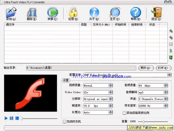Image resolution: width=174 pixels, height=131 pixels.
Task: Click the Flash preview thumbnail
Action: tap(30, 93)
